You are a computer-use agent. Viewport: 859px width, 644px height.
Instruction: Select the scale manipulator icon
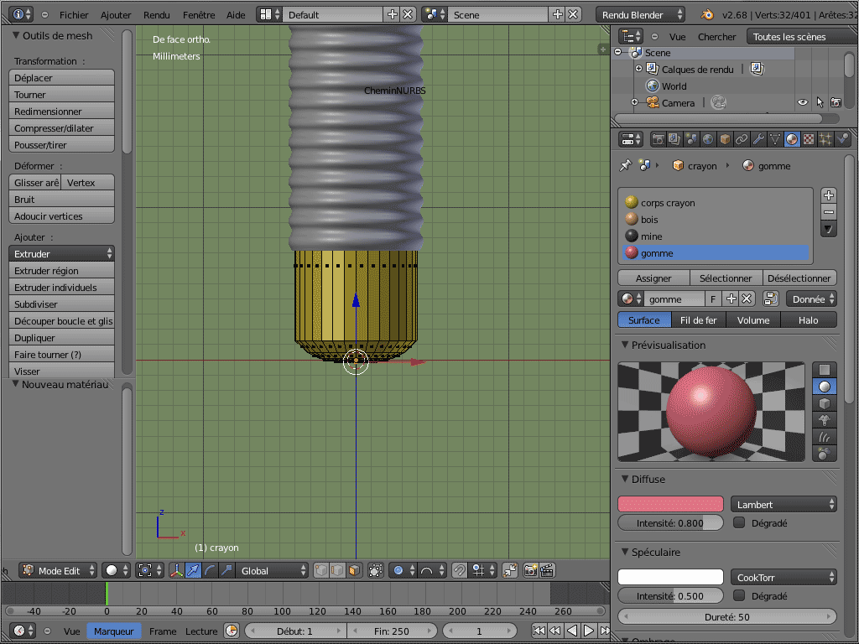[x=226, y=570]
